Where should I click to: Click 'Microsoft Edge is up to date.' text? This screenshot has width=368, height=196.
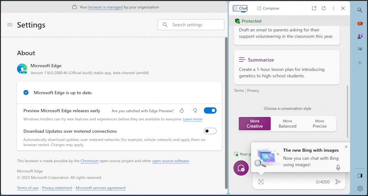pos(63,93)
